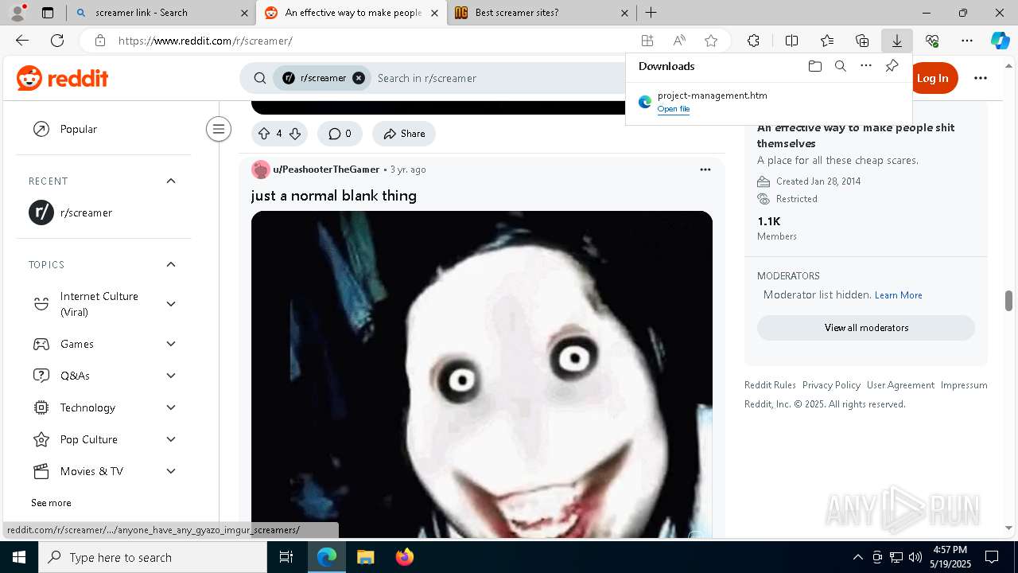Collapse the Reddit navigation sidebar
Viewport: 1018px width, 573px height.
click(x=218, y=129)
